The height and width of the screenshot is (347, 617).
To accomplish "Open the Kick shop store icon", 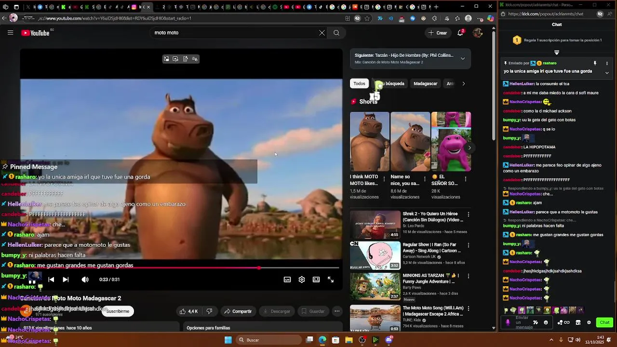I will [578, 322].
